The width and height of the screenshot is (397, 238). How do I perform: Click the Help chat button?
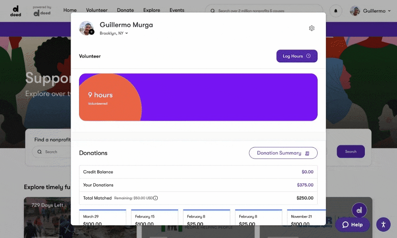click(353, 225)
